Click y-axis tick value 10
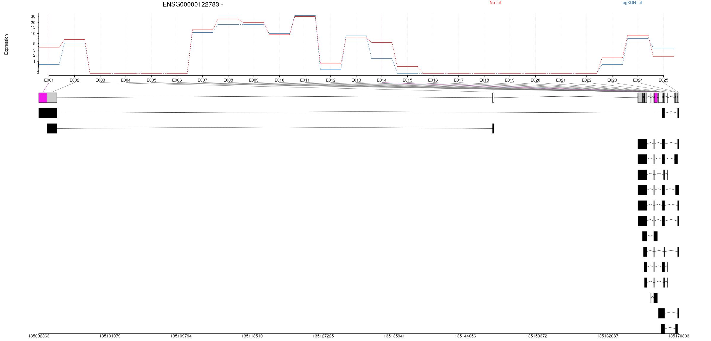711x341 pixels. pos(33,34)
